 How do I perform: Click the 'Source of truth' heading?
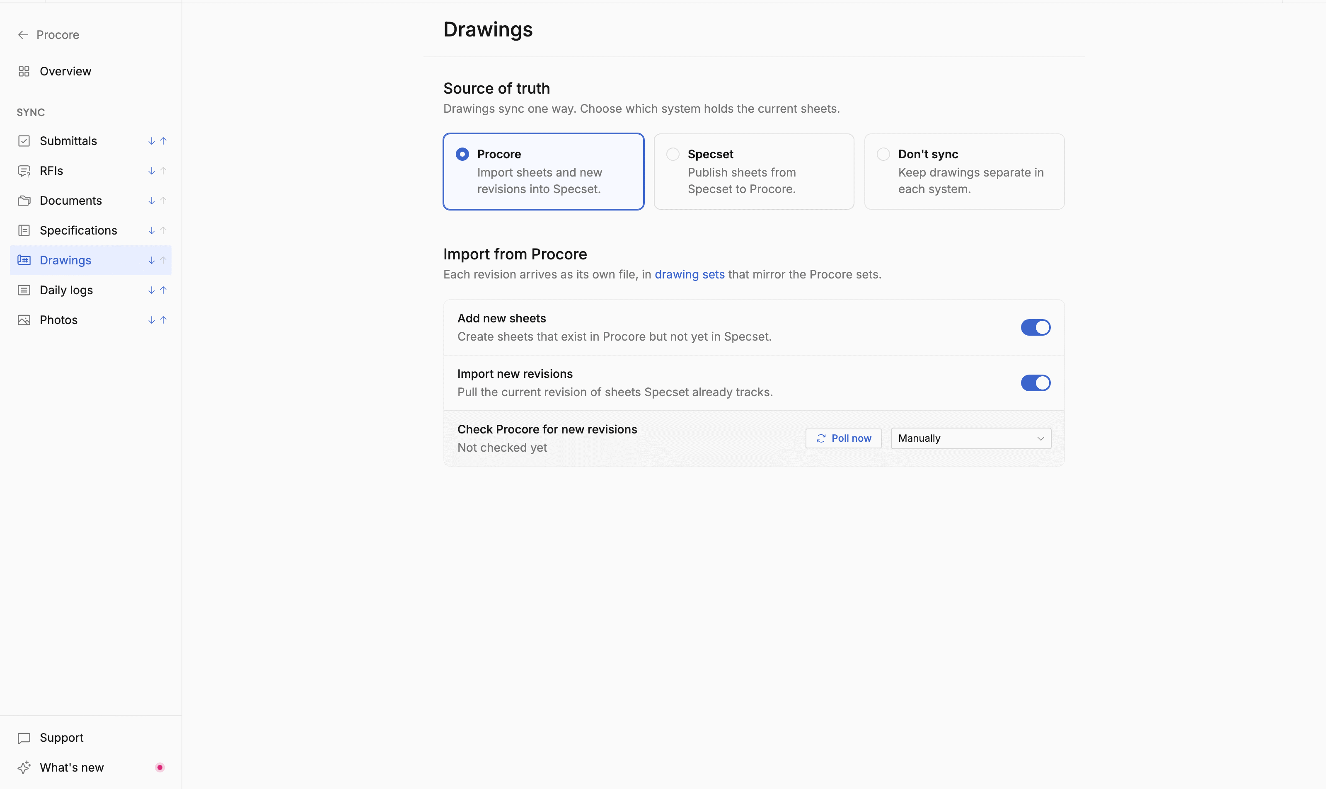point(496,88)
